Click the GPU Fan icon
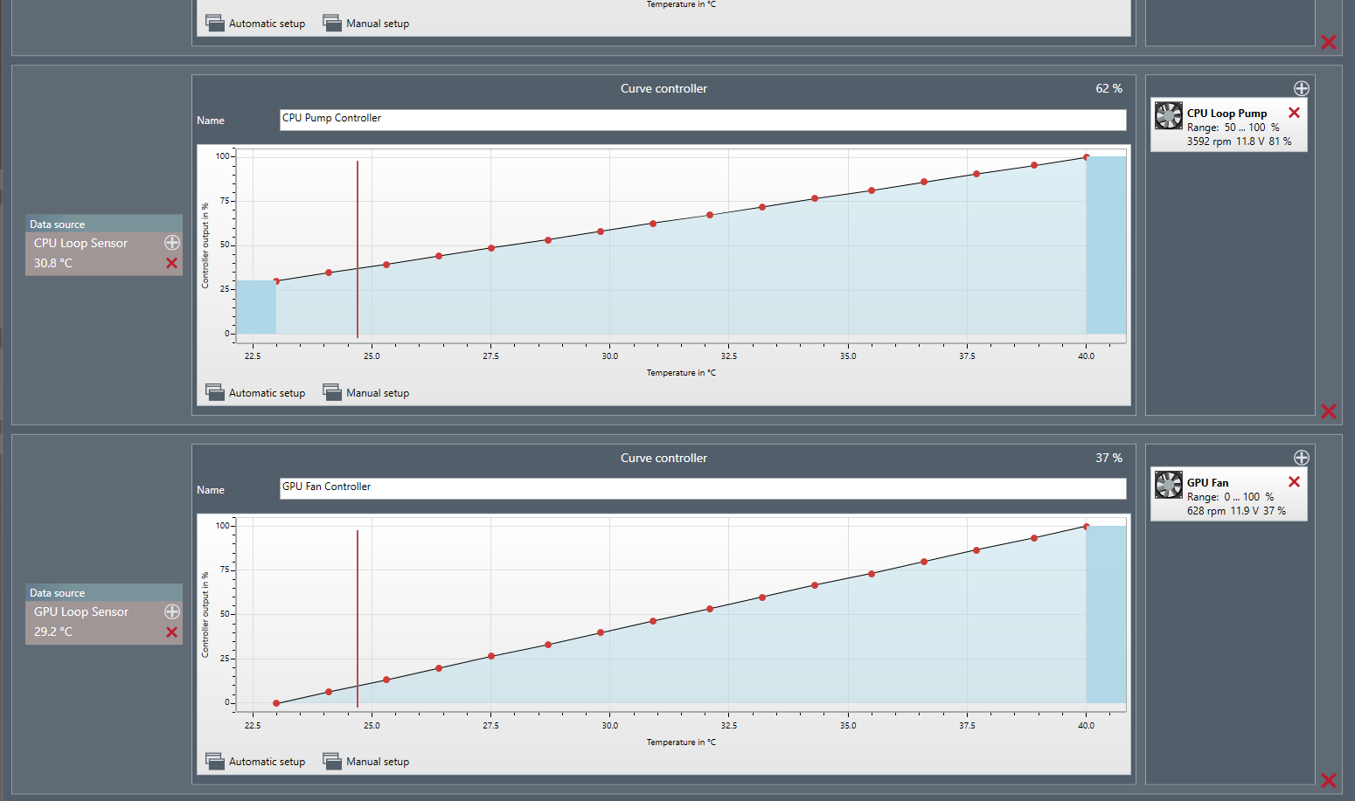Viewport: 1355px width, 801px height. click(x=1168, y=485)
